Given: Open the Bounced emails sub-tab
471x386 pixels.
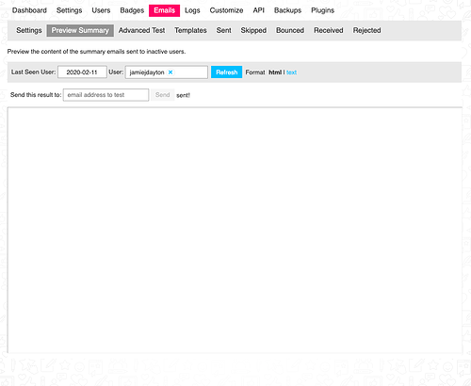Looking at the screenshot, I should point(290,30).
